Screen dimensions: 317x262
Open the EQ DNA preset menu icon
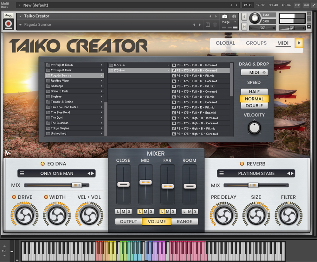tap(22, 173)
